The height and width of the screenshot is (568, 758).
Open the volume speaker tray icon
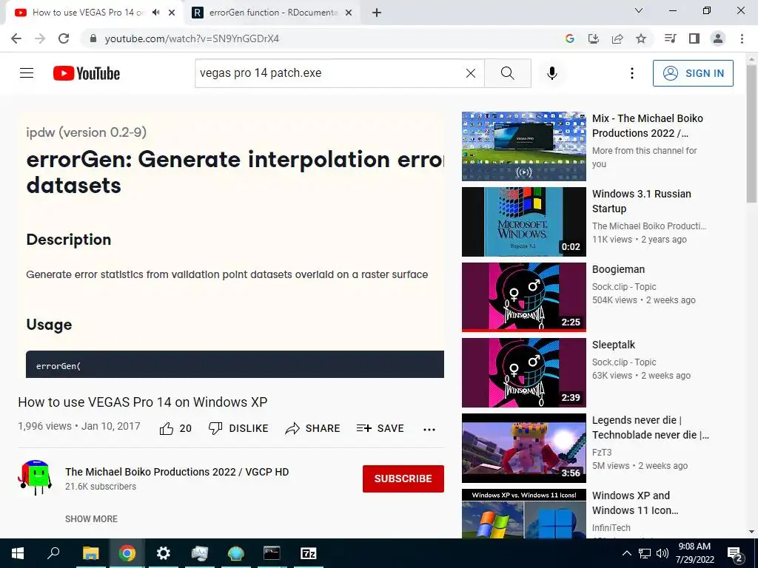click(x=663, y=553)
